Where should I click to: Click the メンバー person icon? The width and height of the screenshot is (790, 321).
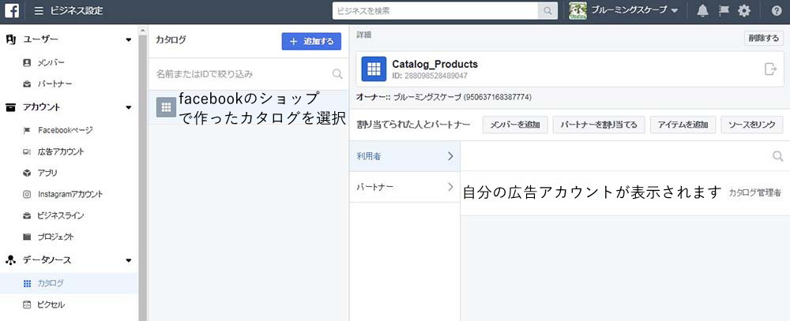point(27,63)
